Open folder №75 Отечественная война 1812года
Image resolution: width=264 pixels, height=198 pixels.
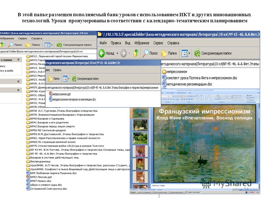pyautogui.click(x=65, y=146)
